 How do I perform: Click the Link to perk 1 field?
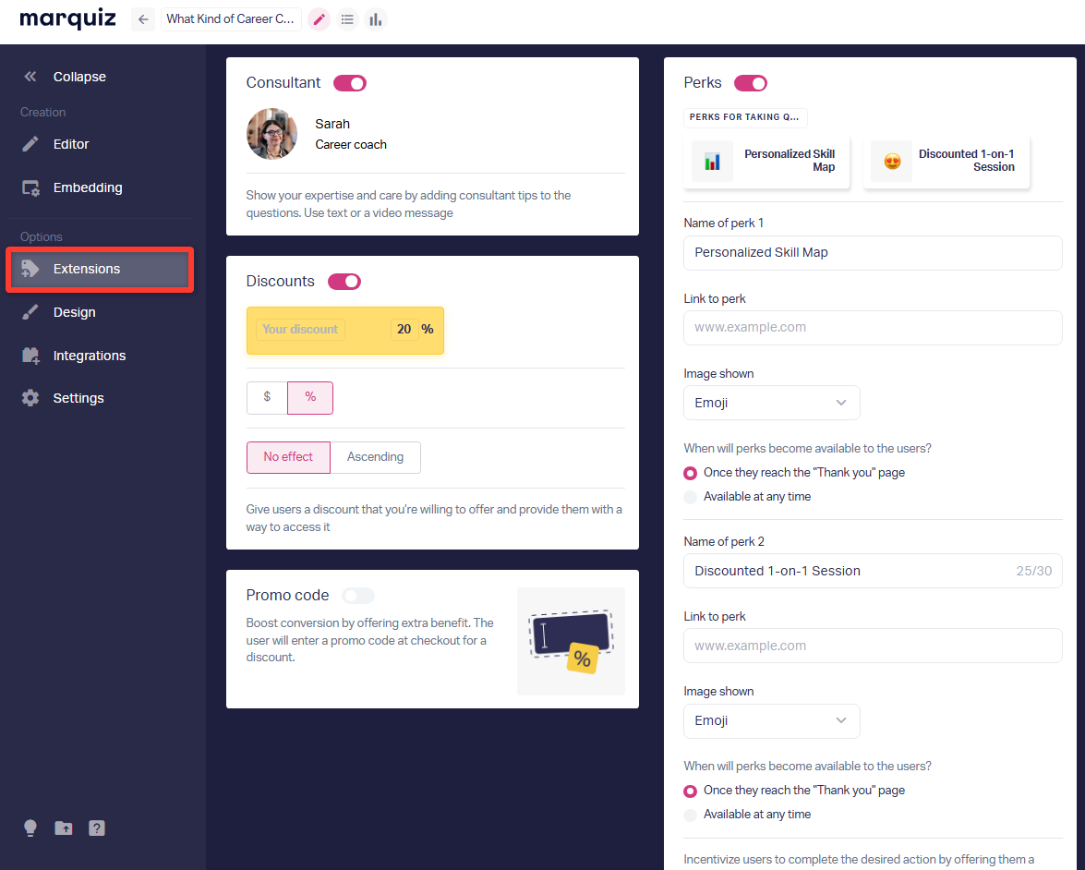pos(872,327)
